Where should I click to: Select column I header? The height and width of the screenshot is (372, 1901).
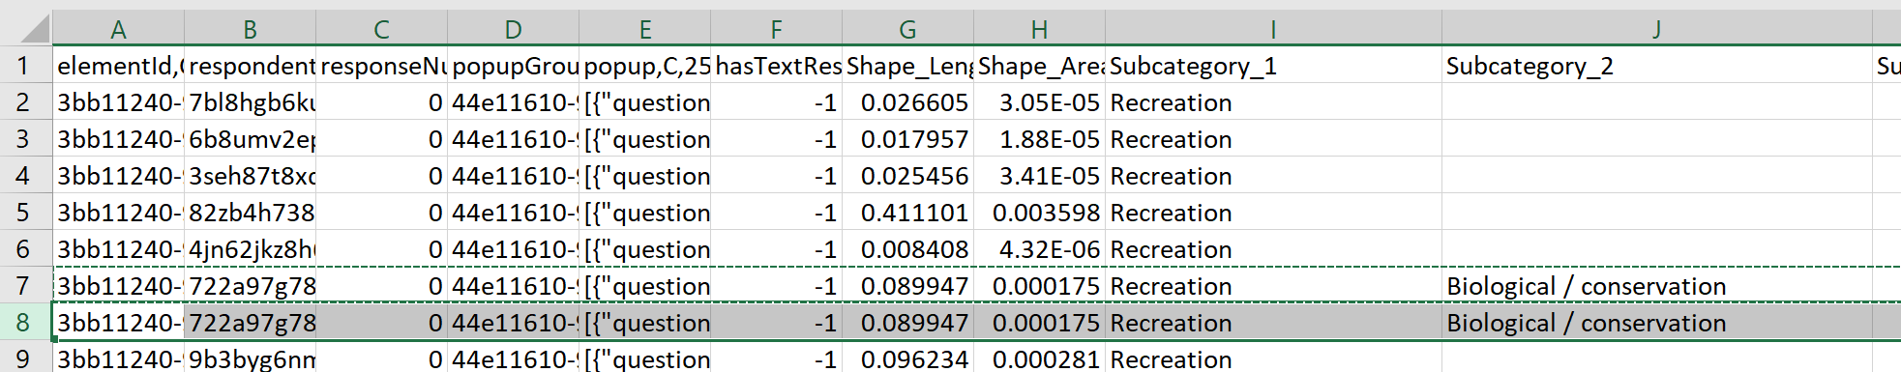(1273, 29)
